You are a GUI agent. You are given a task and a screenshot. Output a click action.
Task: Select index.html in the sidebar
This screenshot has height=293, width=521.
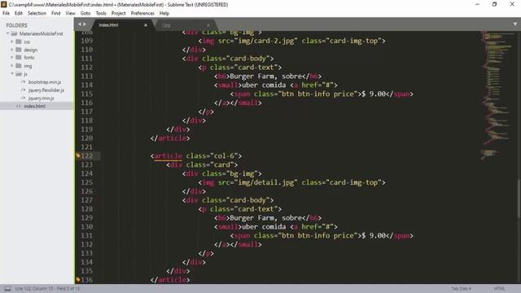pyautogui.click(x=37, y=106)
